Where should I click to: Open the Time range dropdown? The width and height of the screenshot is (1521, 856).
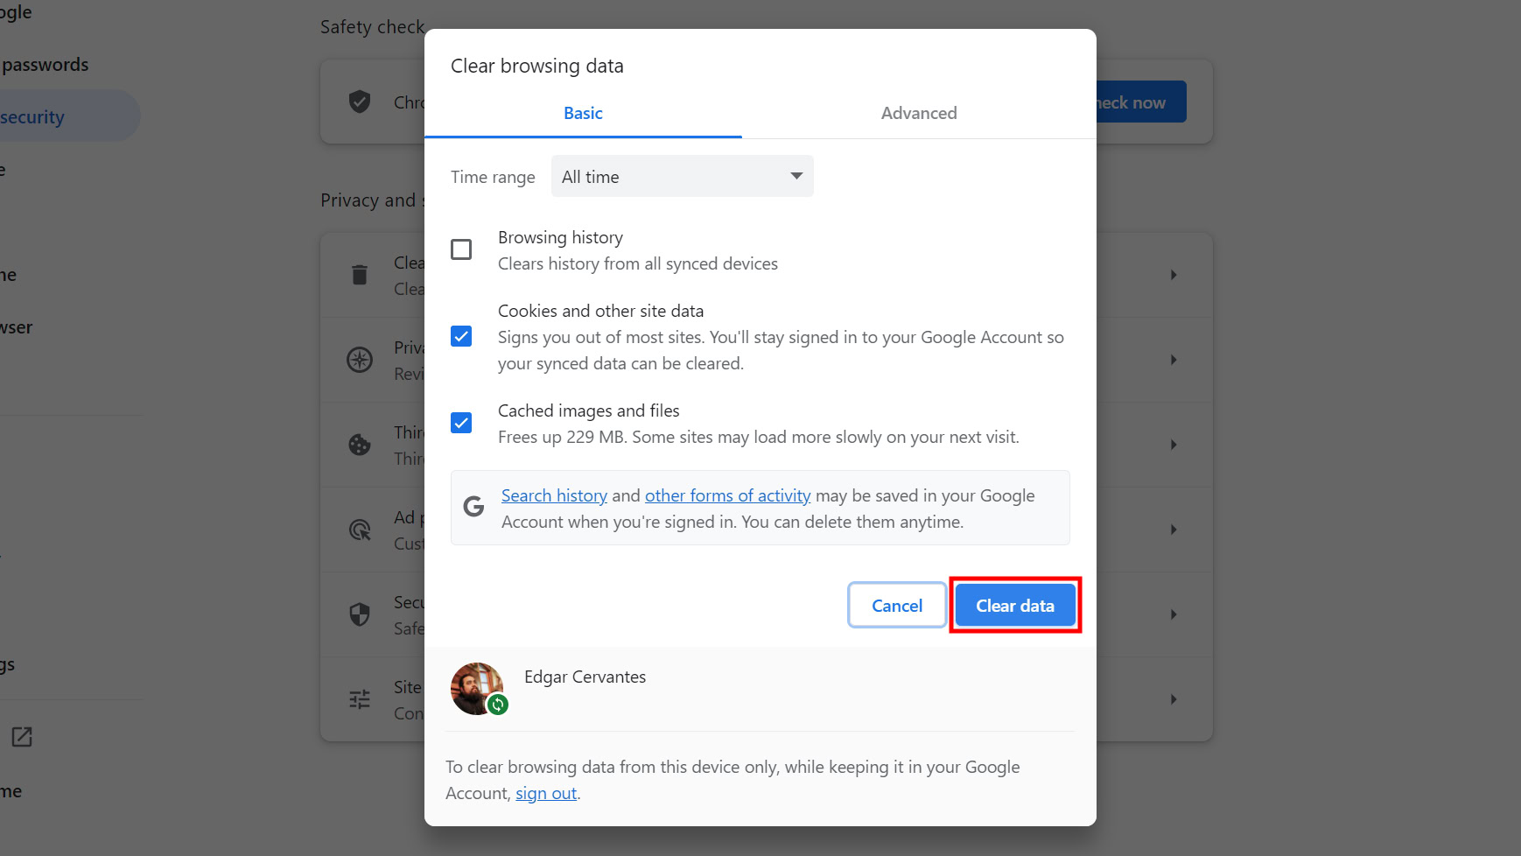682,176
